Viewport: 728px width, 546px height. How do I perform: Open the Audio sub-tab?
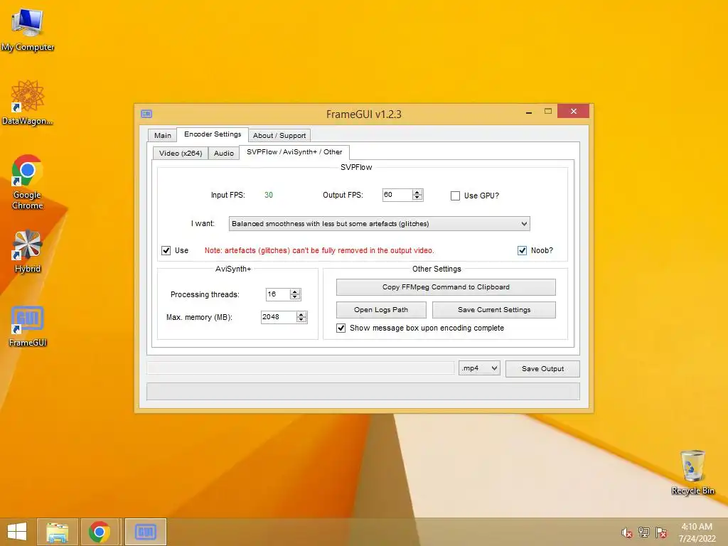coord(224,154)
